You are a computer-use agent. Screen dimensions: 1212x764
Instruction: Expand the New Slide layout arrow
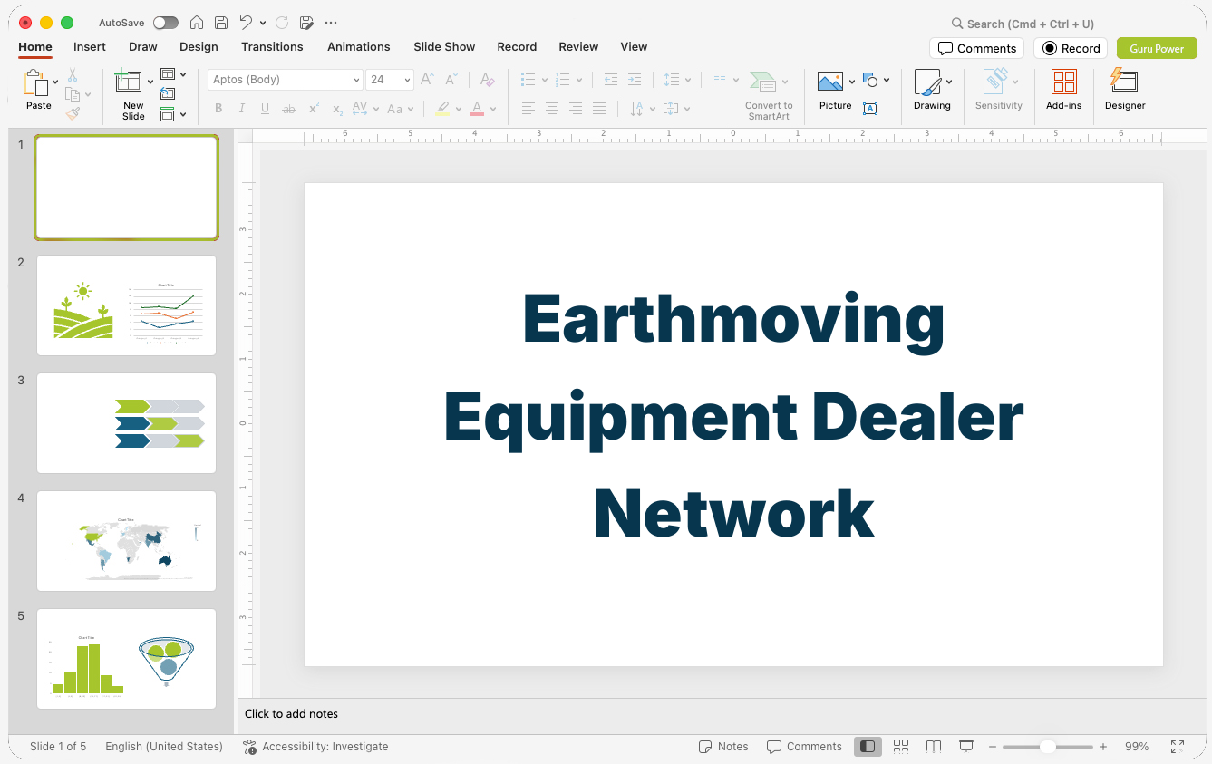point(150,82)
